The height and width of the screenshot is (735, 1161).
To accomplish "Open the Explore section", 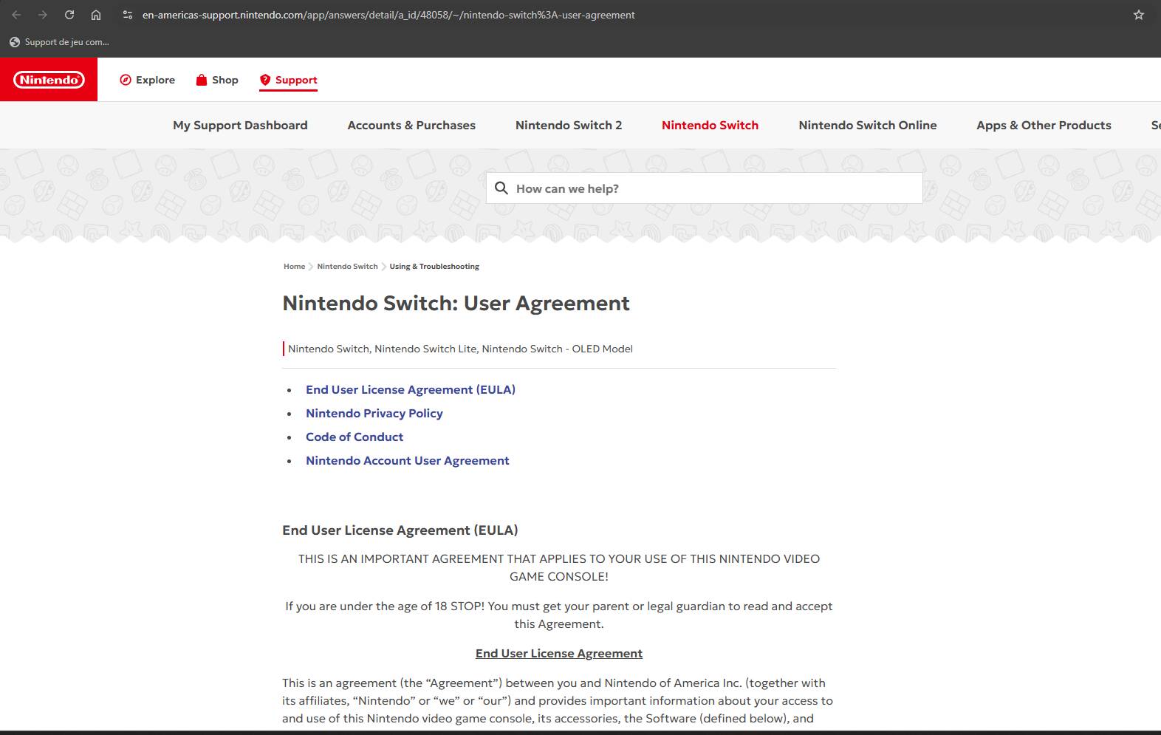I will (148, 80).
